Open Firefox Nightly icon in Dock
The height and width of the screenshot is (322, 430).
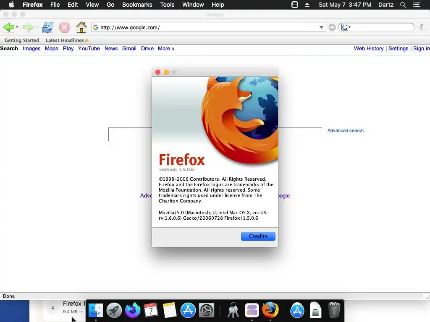(132, 310)
